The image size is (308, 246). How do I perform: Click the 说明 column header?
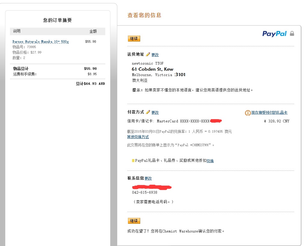(17, 31)
